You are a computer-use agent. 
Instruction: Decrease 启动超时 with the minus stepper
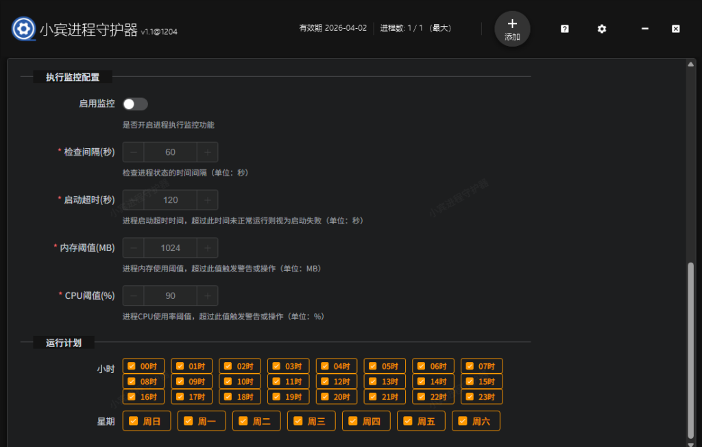click(x=133, y=200)
